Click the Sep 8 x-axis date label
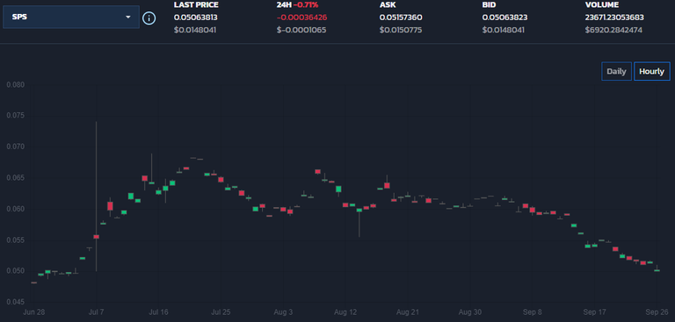The height and width of the screenshot is (322, 675). (532, 312)
